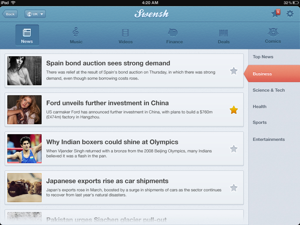Tap the red 5 notification badge

click(278, 12)
